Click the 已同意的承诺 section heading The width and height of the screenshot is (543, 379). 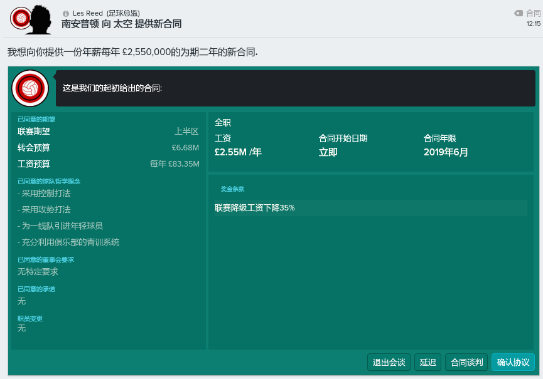(x=36, y=289)
